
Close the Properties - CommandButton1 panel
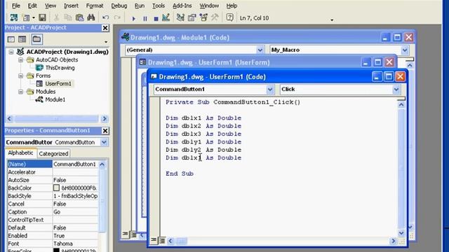point(105,131)
